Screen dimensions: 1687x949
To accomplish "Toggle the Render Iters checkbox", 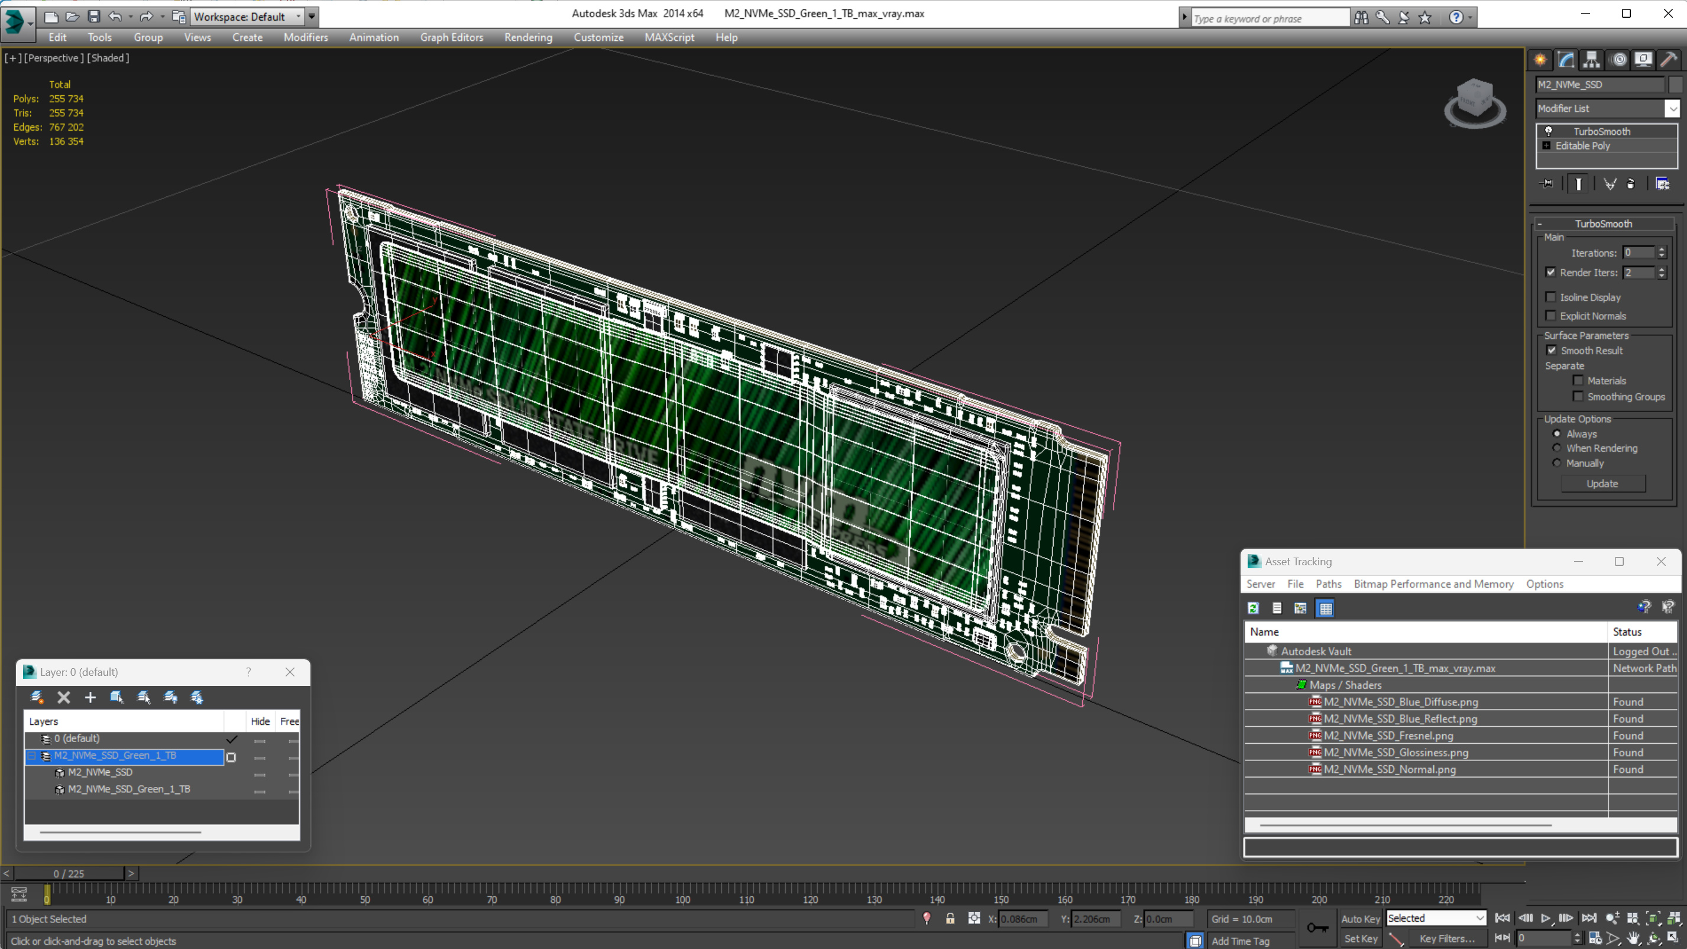I will pos(1550,272).
